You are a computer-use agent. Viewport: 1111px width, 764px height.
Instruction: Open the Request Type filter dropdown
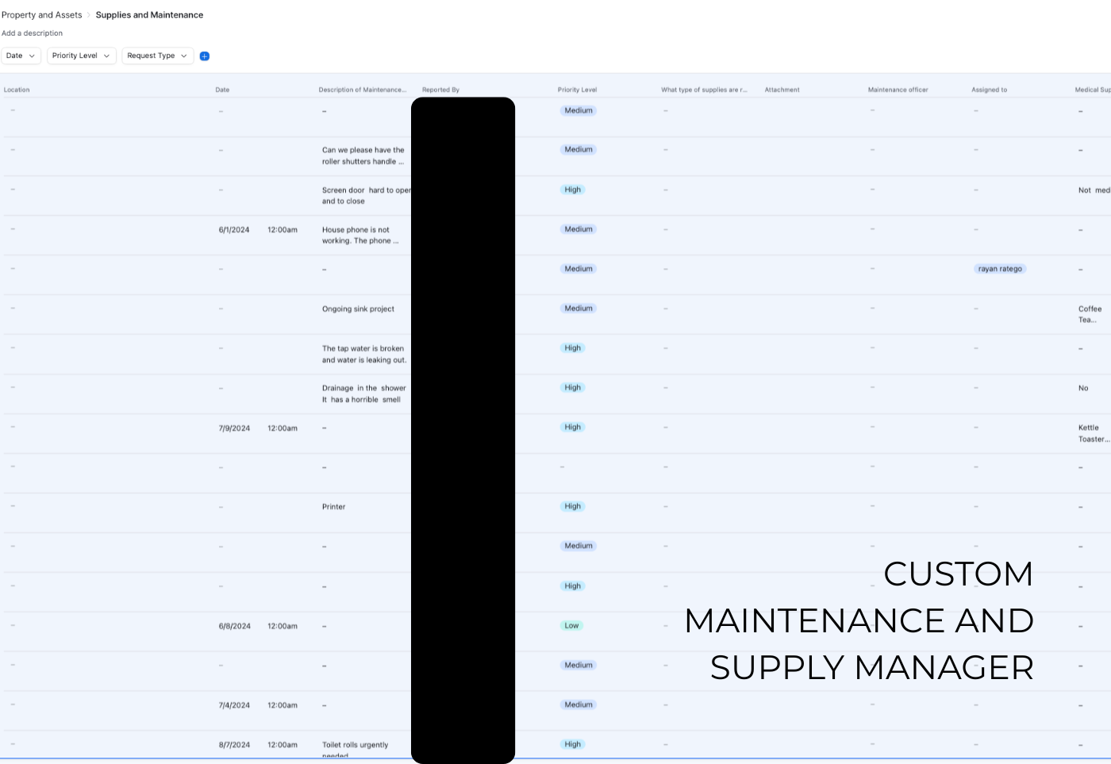pyautogui.click(x=157, y=56)
